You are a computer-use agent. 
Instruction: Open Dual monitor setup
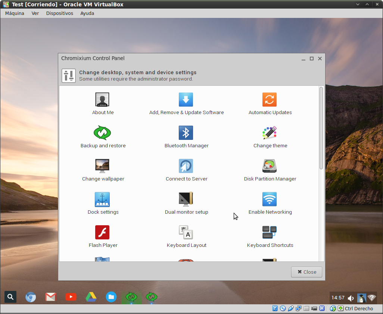[x=186, y=200]
